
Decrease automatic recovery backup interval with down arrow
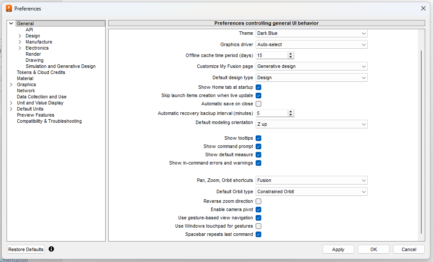click(x=291, y=115)
